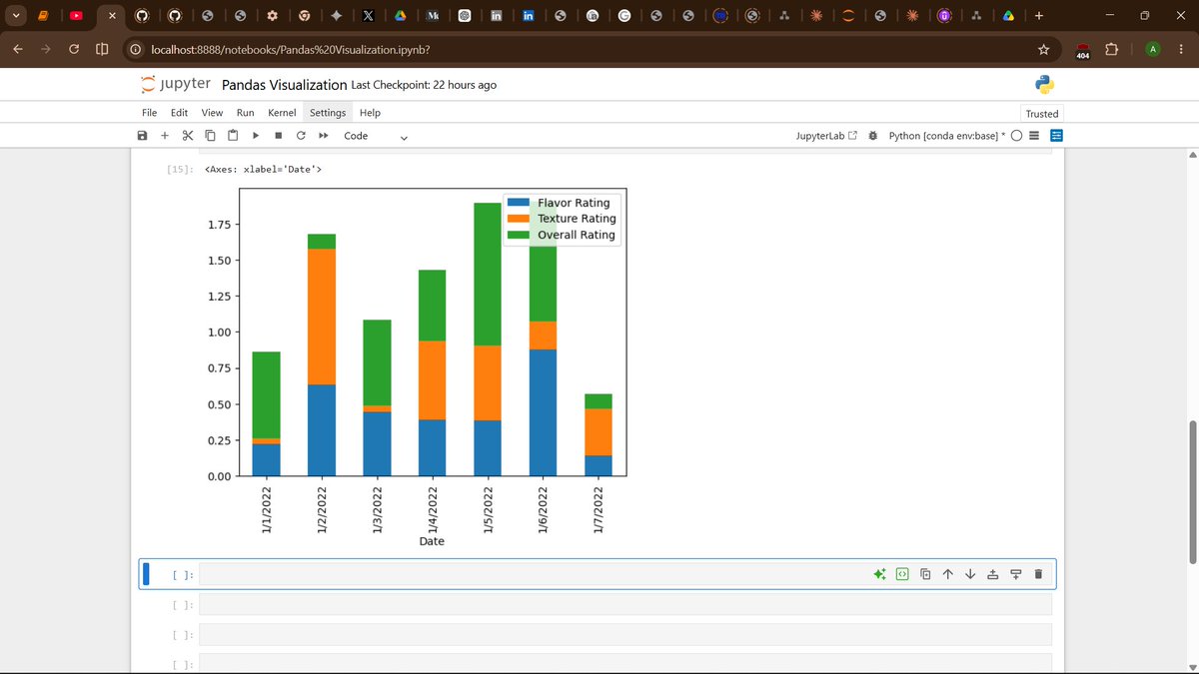The height and width of the screenshot is (674, 1199).
Task: Restart kernel and run all cells with the fast-forward icon
Action: pos(324,136)
